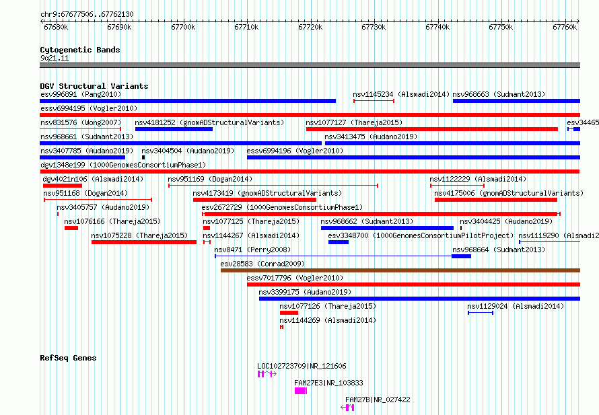Click ruler position 67700k

[183, 27]
